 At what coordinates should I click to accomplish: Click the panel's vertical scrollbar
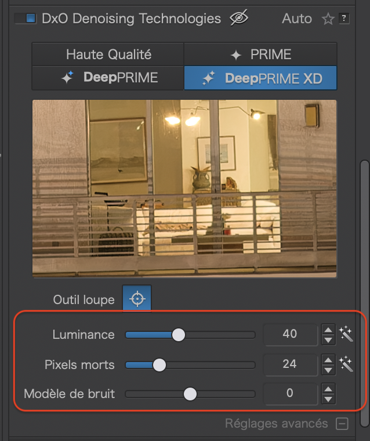coord(365,294)
